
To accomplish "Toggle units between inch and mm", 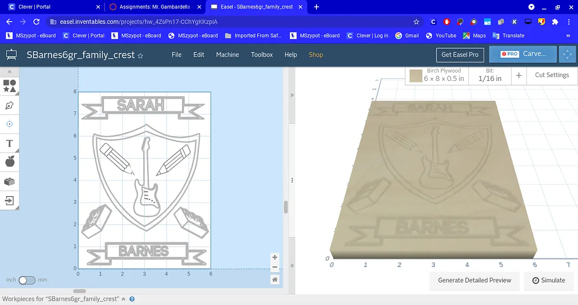I will (26, 280).
